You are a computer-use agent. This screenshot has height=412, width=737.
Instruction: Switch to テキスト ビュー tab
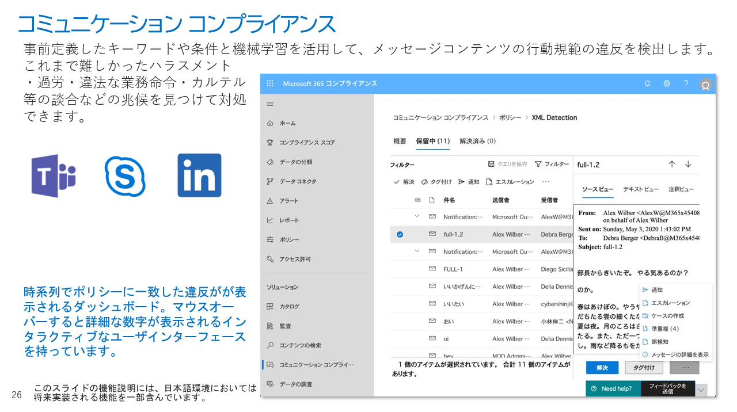tap(641, 189)
